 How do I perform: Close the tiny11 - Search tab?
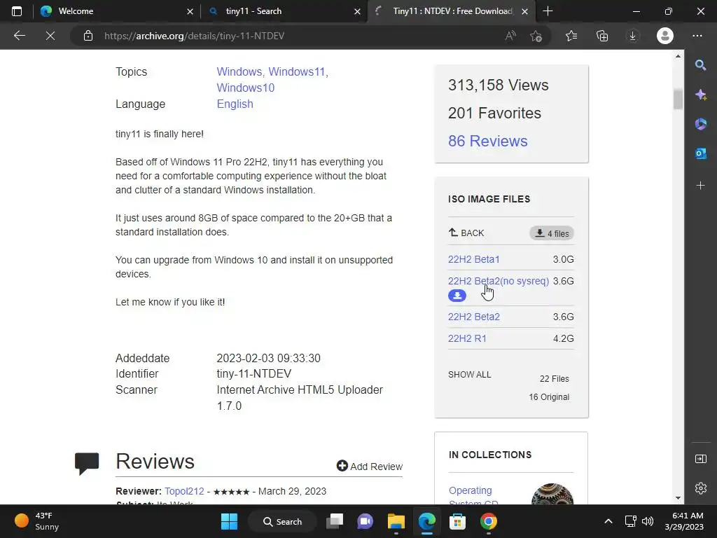[x=358, y=11]
